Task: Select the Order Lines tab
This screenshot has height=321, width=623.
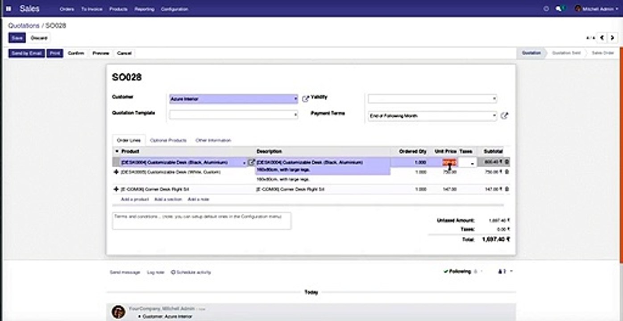Action: click(x=129, y=140)
